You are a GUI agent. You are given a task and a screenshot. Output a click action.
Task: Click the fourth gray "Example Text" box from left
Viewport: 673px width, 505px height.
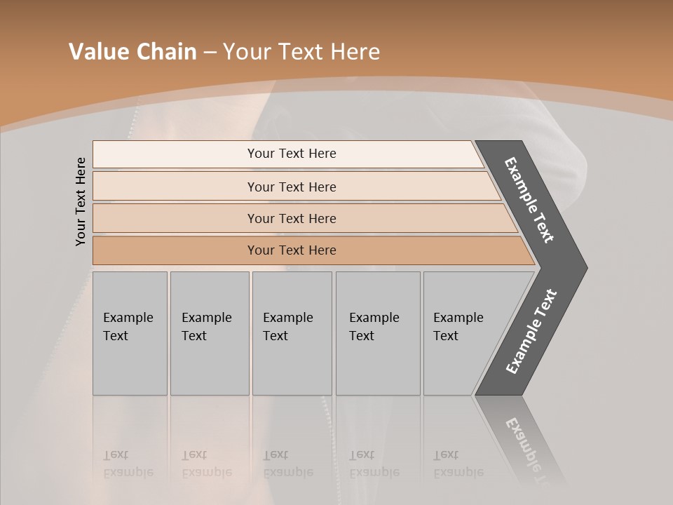click(x=377, y=333)
